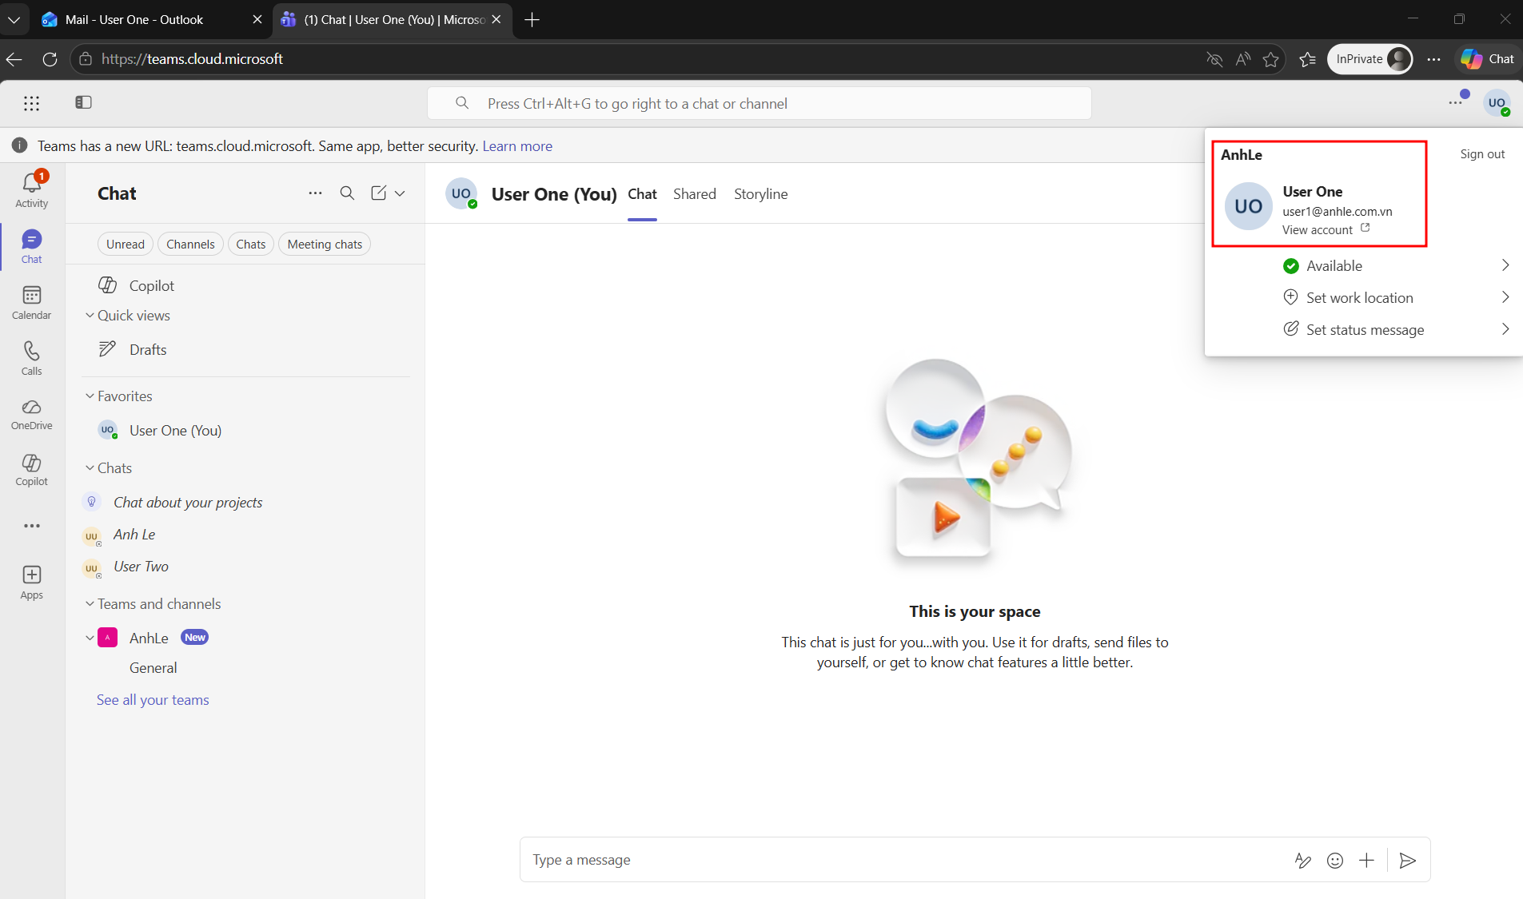Open the emoji picker in message box
Screen dimensions: 1523x899
click(1335, 860)
